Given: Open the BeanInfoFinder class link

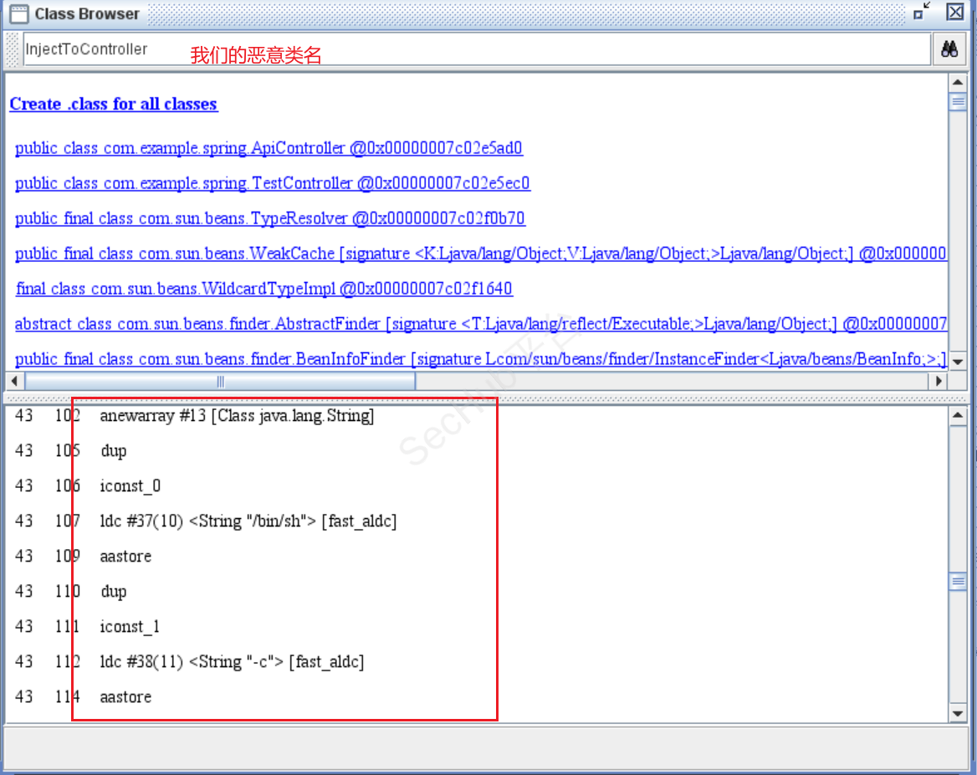Looking at the screenshot, I should point(480,359).
